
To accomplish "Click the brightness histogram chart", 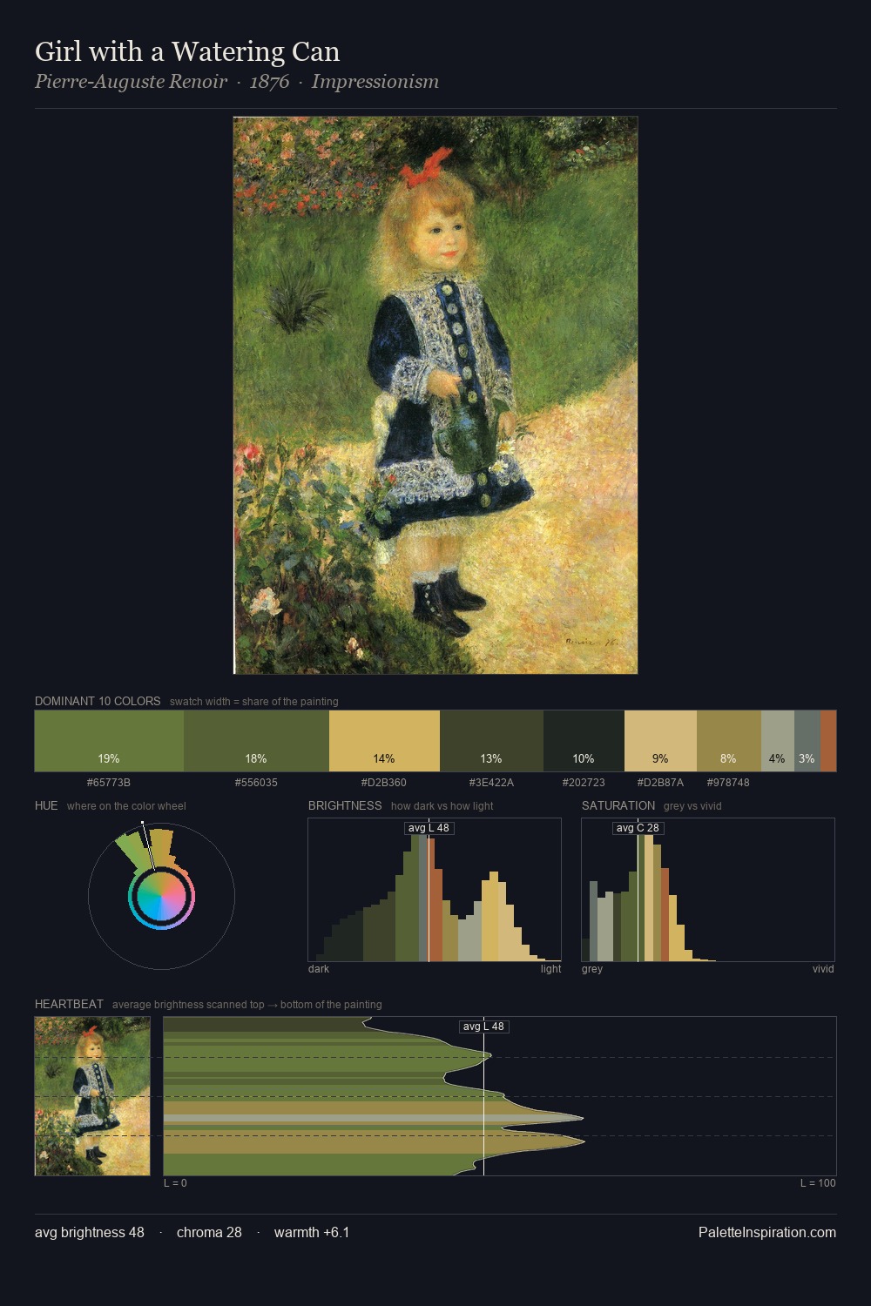I will point(435,890).
